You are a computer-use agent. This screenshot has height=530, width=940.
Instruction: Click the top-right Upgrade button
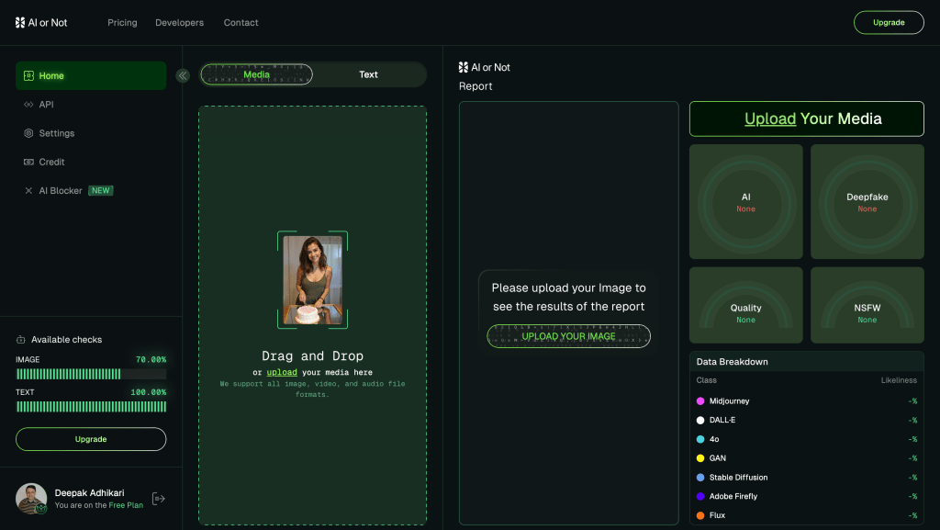[x=888, y=23]
